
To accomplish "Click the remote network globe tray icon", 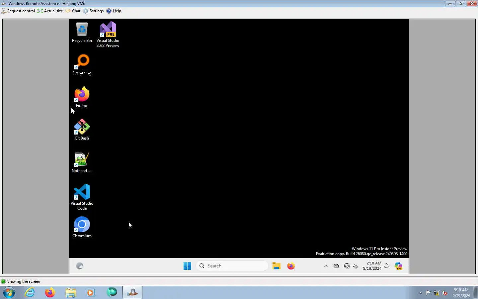I will coord(347,266).
